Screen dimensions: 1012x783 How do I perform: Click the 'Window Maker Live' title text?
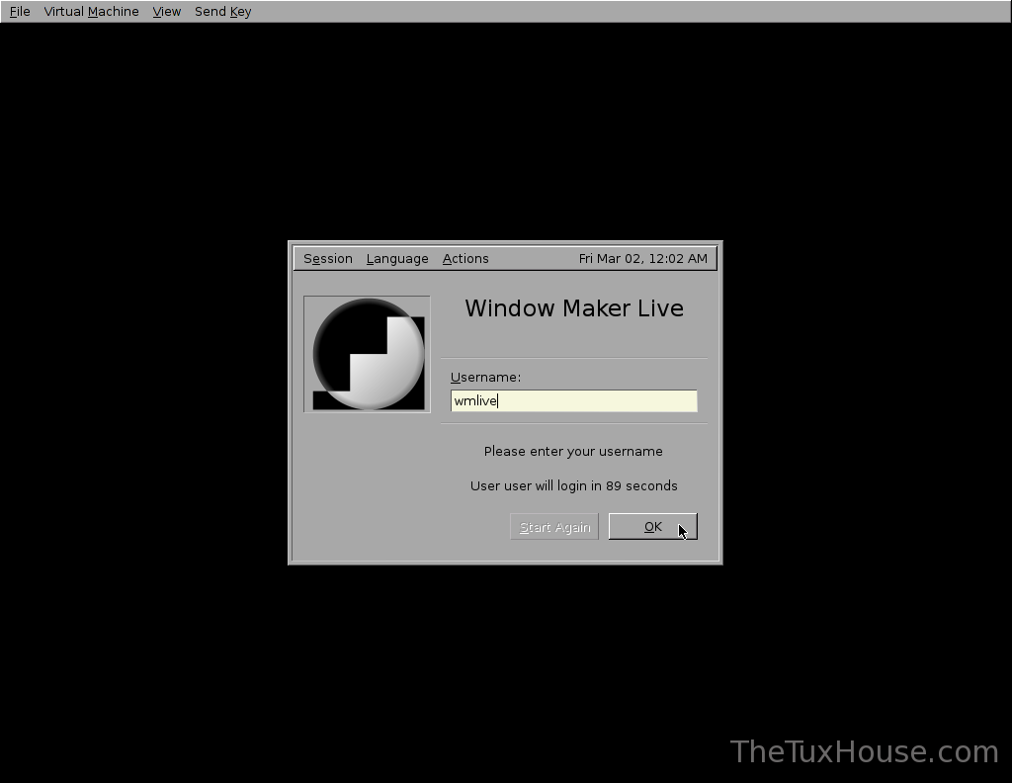coord(574,308)
